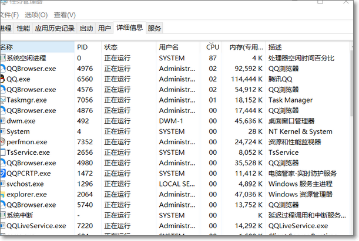Click the TsService.exe window icon
Viewport: 359px width, 241px height.
tap(3, 152)
